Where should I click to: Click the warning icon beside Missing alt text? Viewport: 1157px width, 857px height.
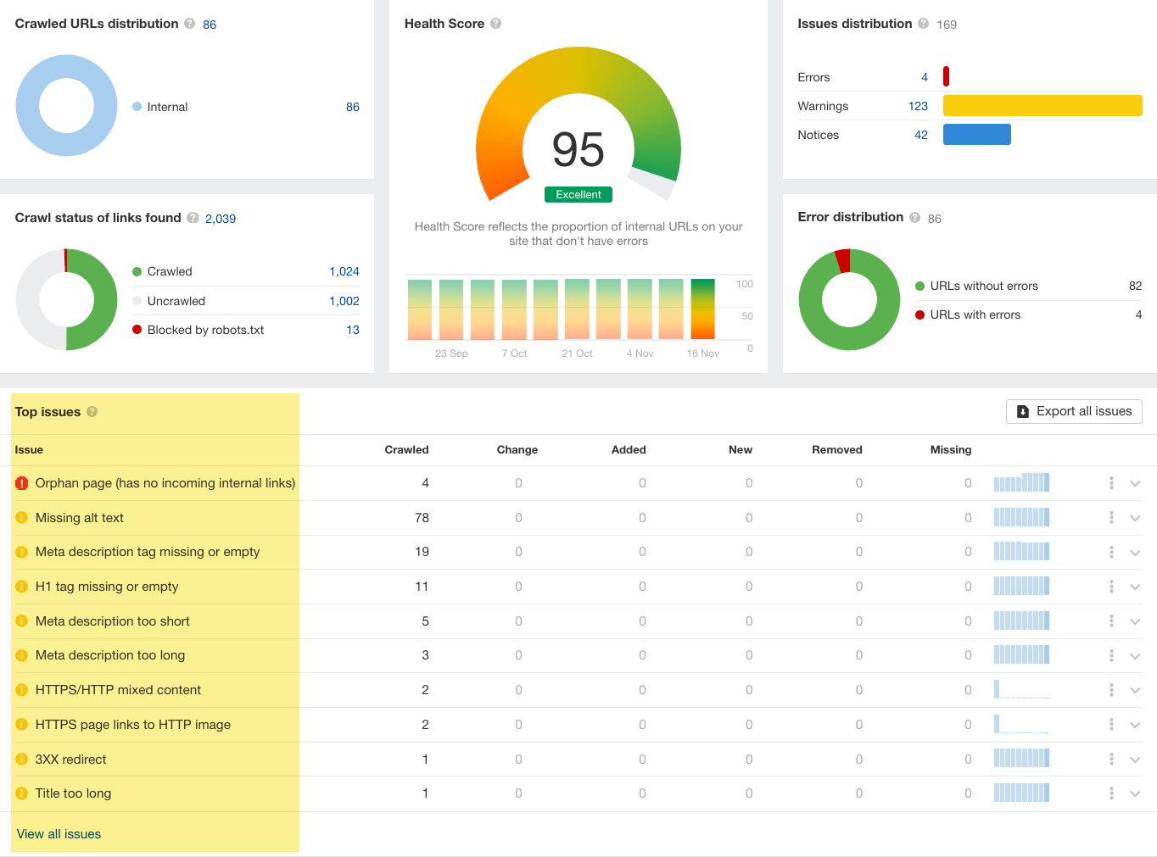22,517
